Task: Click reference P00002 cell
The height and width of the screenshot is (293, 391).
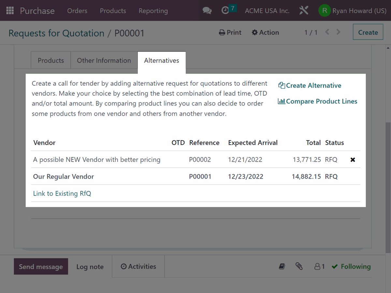Action: (x=200, y=160)
